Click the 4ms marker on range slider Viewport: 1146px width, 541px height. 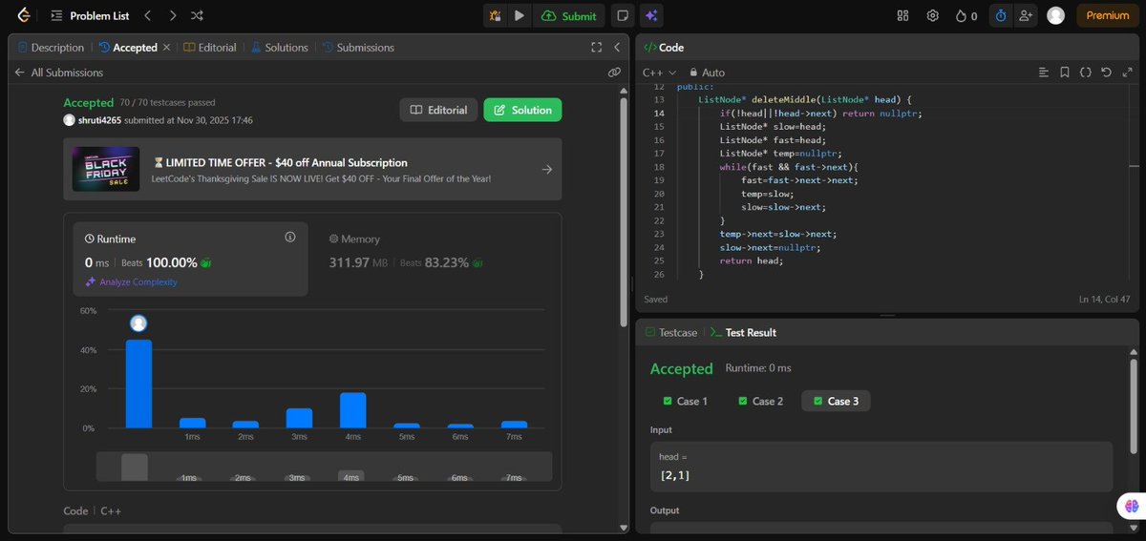point(351,476)
